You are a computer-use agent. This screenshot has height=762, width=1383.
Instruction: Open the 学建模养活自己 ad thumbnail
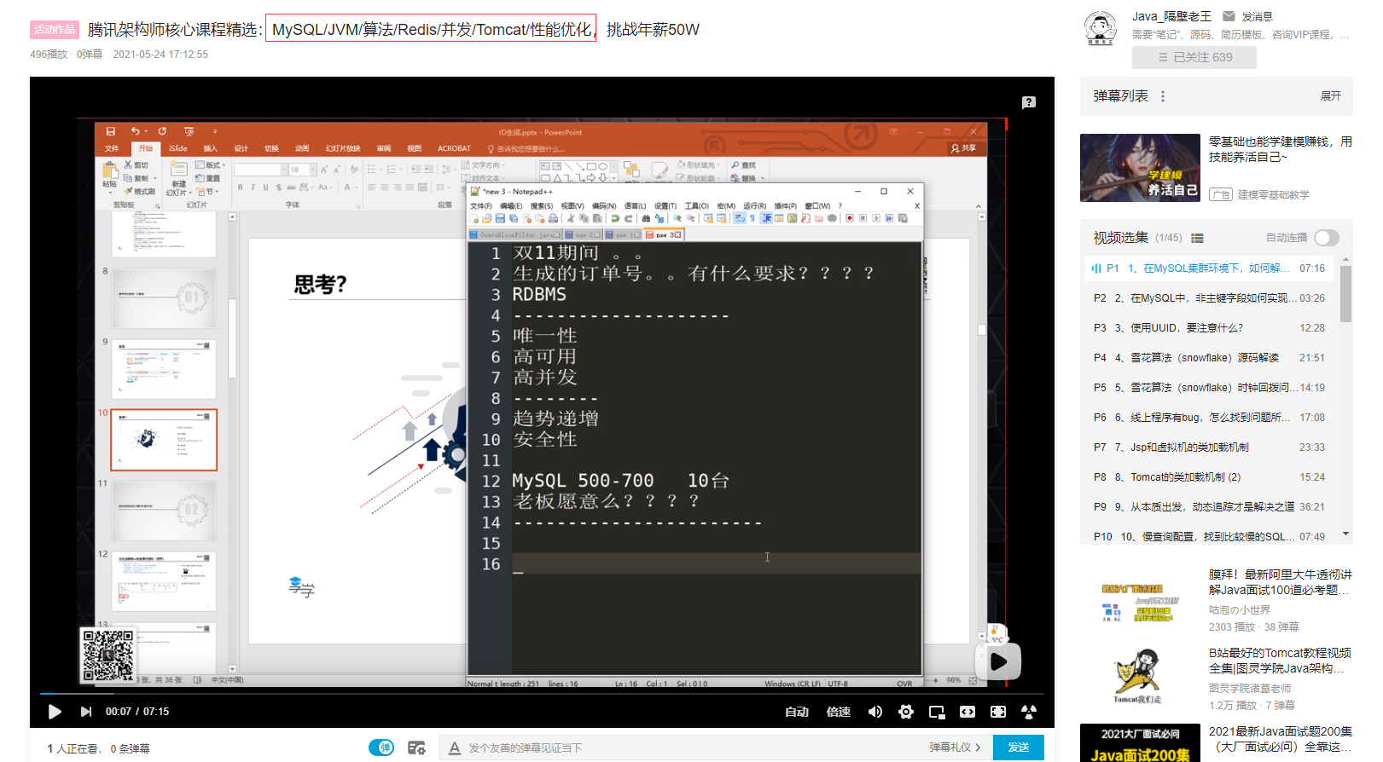point(1140,168)
